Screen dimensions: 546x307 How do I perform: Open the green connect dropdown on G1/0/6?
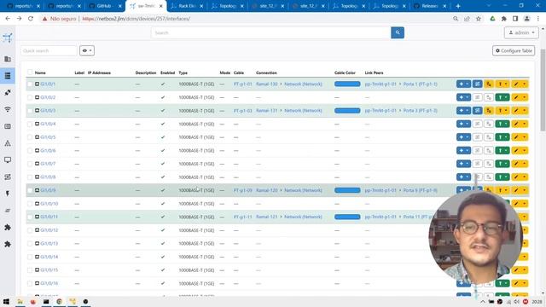(502, 150)
